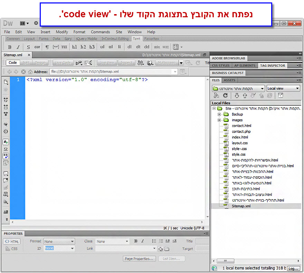
Task: Click Remove Comment icon in coding toolbar
Action: pos(6,181)
